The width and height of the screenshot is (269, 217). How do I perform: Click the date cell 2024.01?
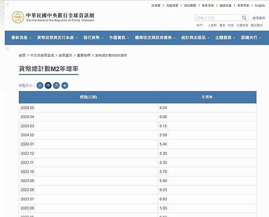coord(88,144)
